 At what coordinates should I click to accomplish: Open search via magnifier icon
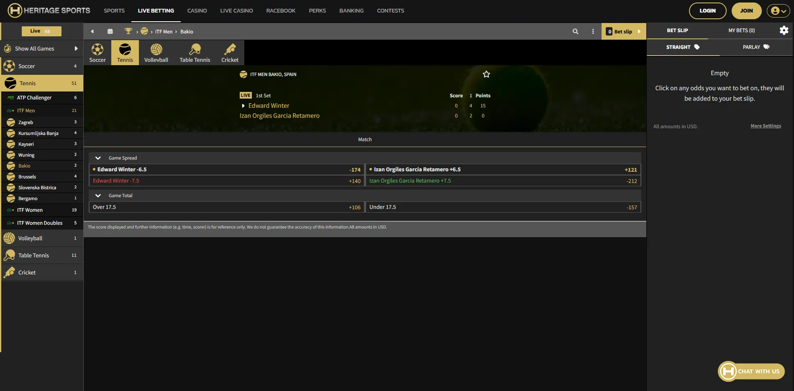[x=576, y=31]
